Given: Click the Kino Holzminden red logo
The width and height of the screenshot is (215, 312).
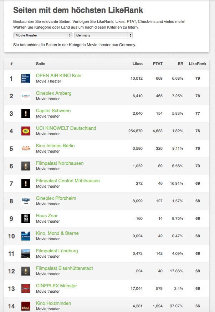Looking at the screenshot, I should [26, 306].
